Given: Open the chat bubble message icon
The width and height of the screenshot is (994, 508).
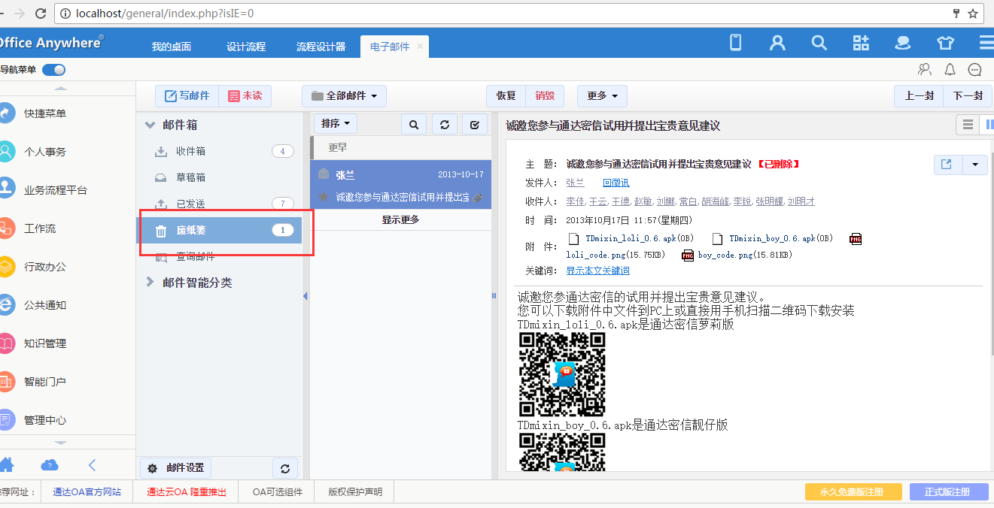Looking at the screenshot, I should coord(975,70).
